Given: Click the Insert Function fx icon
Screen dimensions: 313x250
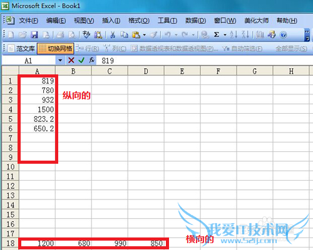Looking at the screenshot, I should tap(91, 61).
